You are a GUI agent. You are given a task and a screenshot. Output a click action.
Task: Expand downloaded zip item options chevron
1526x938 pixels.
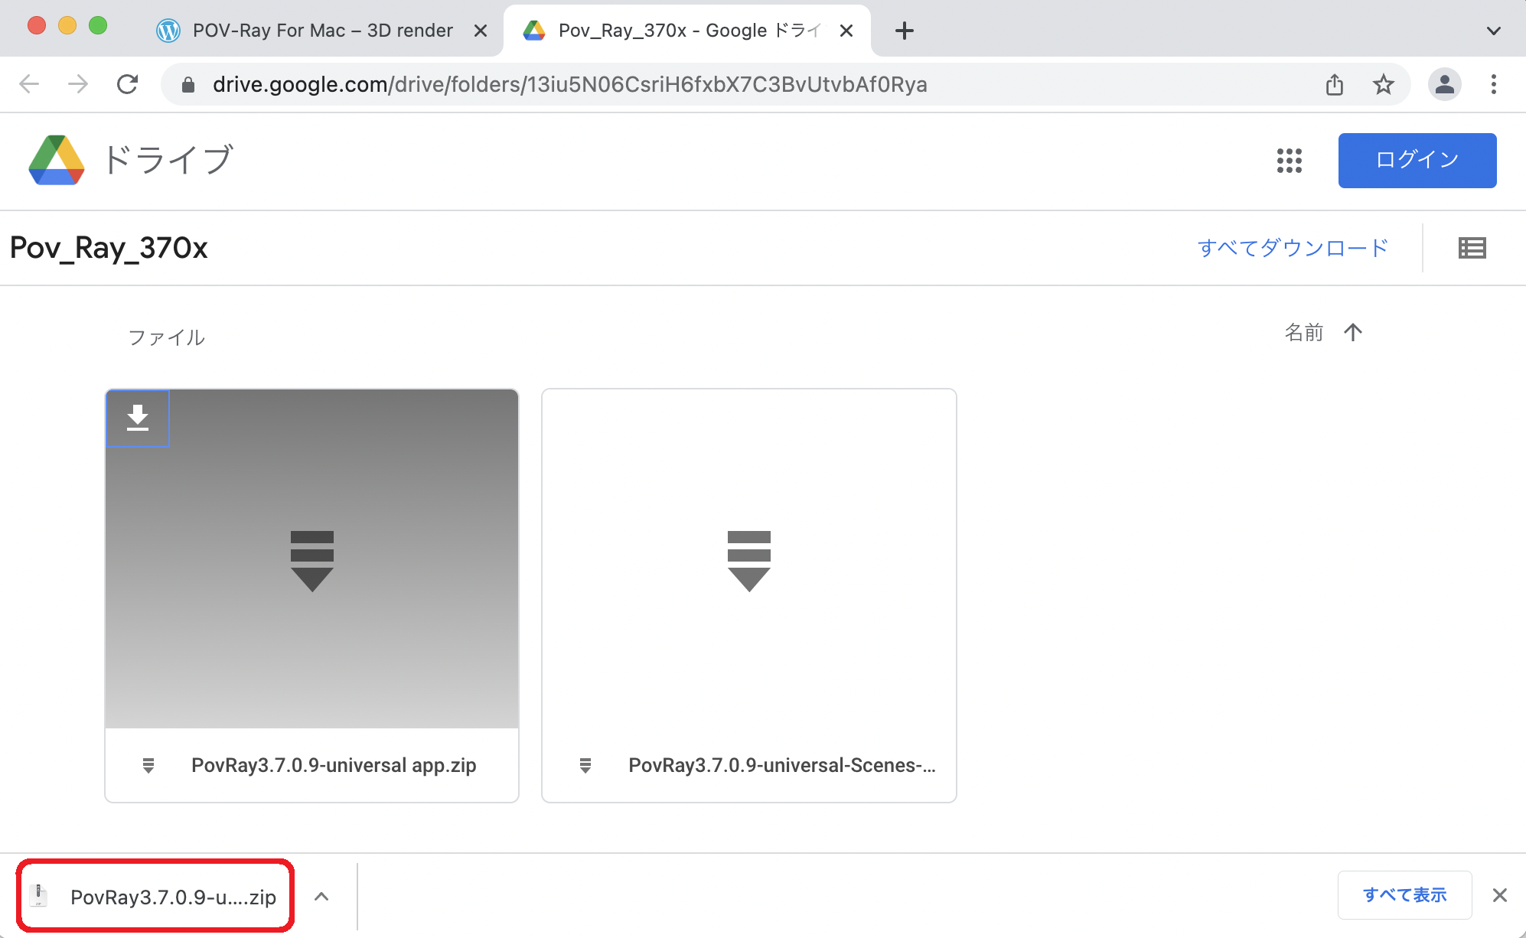coord(321,897)
